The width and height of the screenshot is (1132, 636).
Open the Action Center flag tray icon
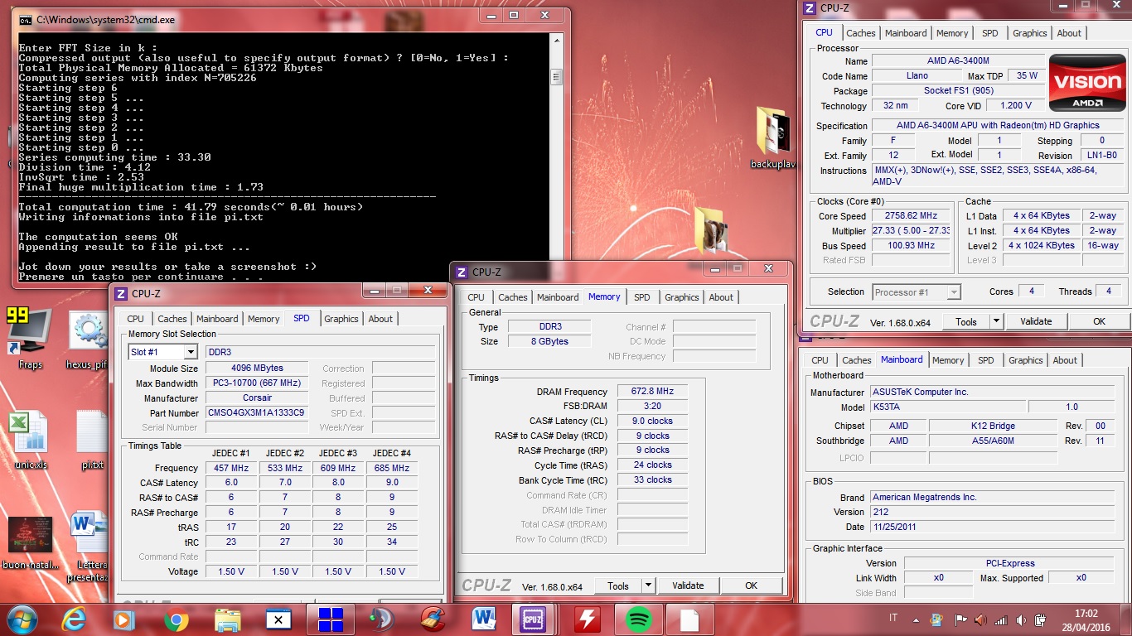(961, 619)
